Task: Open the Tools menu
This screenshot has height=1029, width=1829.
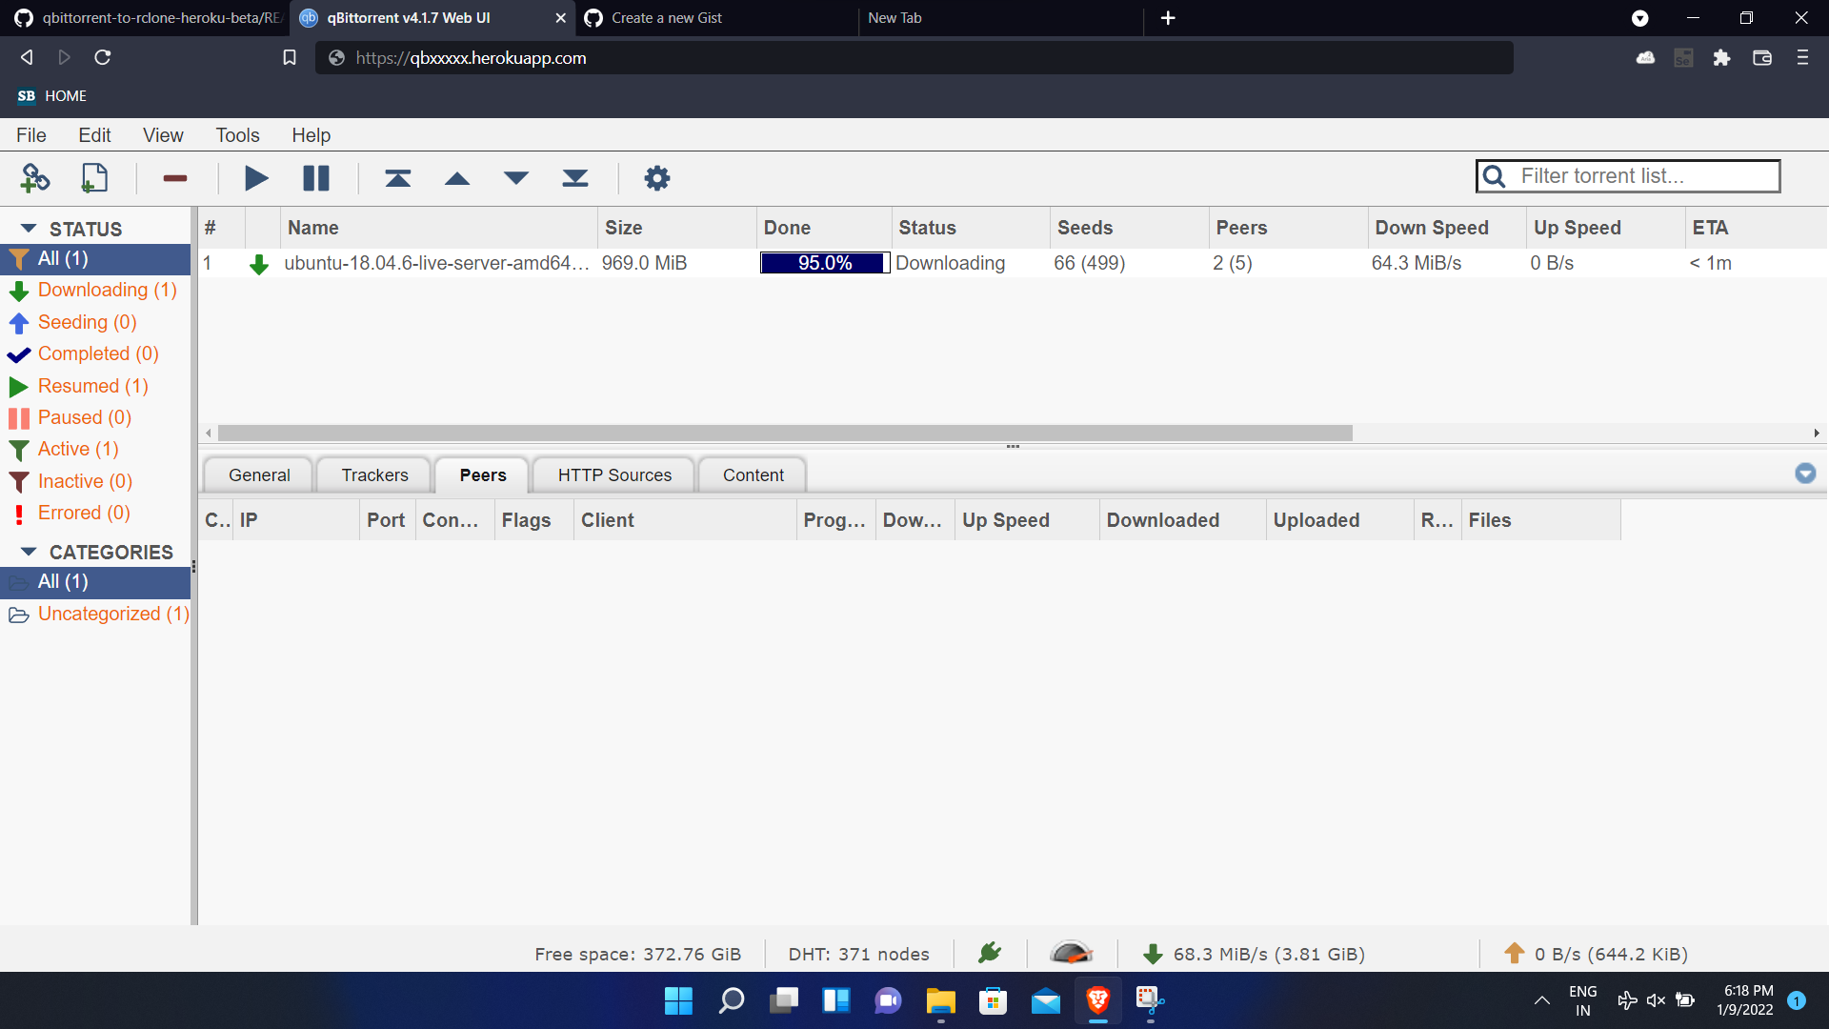Action: pyautogui.click(x=237, y=135)
